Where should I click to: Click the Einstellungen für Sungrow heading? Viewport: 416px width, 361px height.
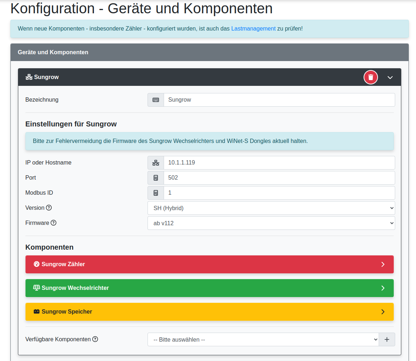(x=71, y=124)
